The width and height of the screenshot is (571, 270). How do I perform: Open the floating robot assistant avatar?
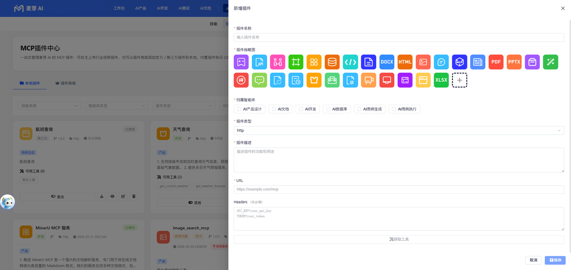[x=7, y=202]
